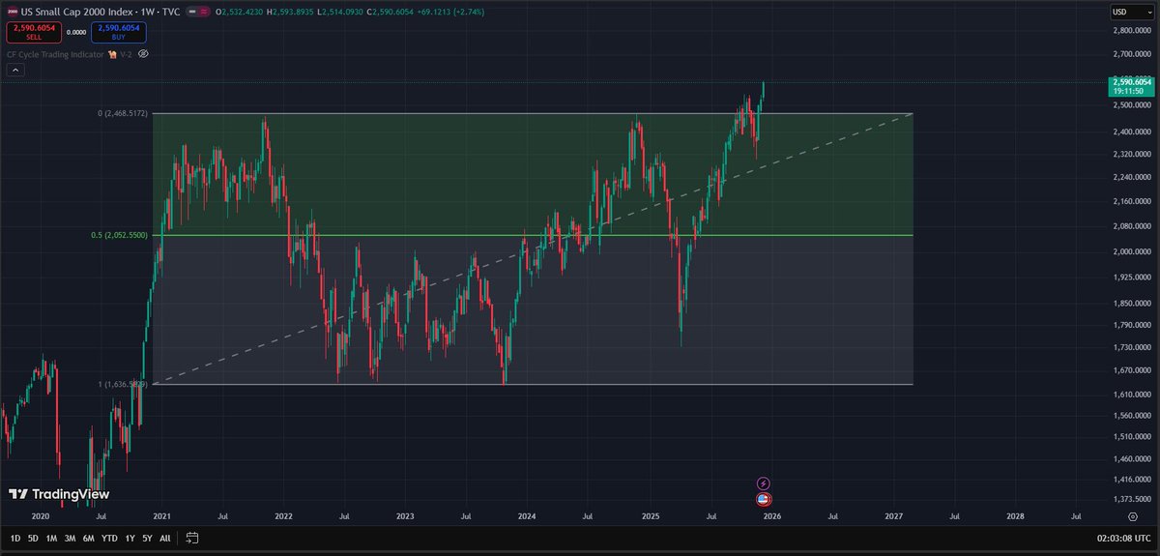Image resolution: width=1160 pixels, height=556 pixels.
Task: Select the 1M time range
Action: [52, 538]
